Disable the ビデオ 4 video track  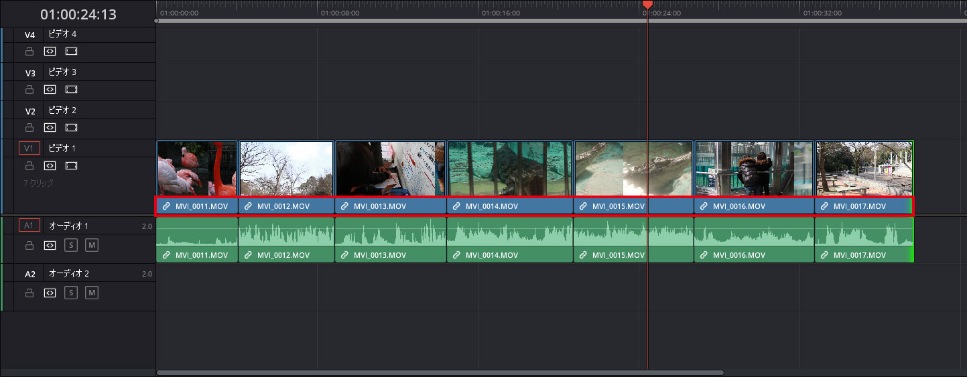71,51
